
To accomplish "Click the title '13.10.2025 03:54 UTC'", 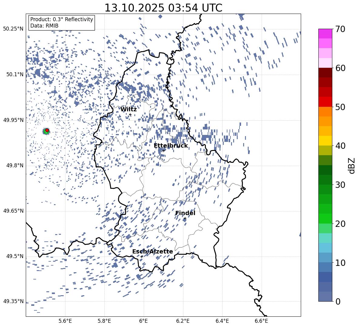I will click(x=163, y=8).
